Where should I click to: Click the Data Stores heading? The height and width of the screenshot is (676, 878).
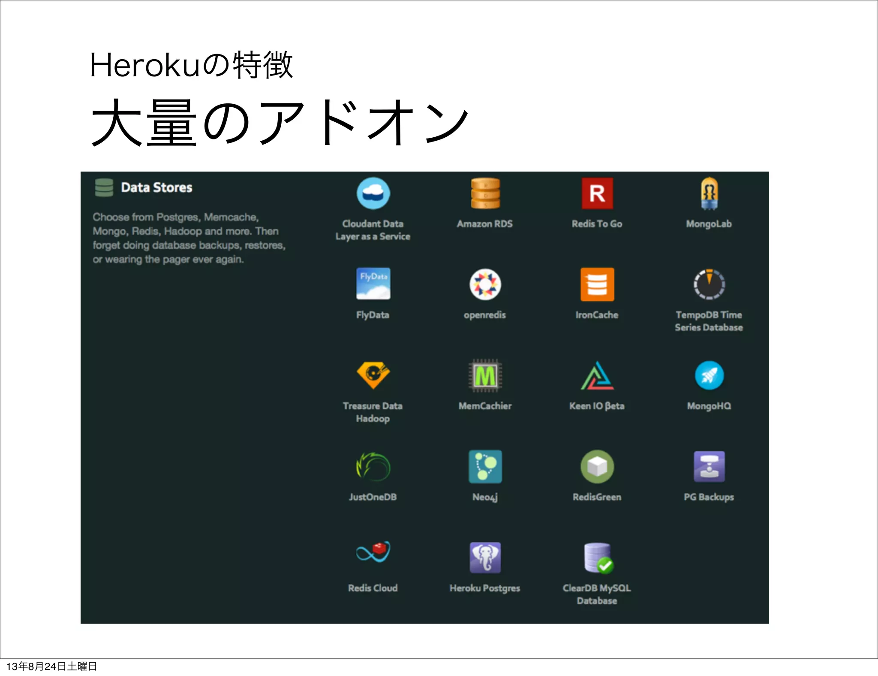click(156, 187)
